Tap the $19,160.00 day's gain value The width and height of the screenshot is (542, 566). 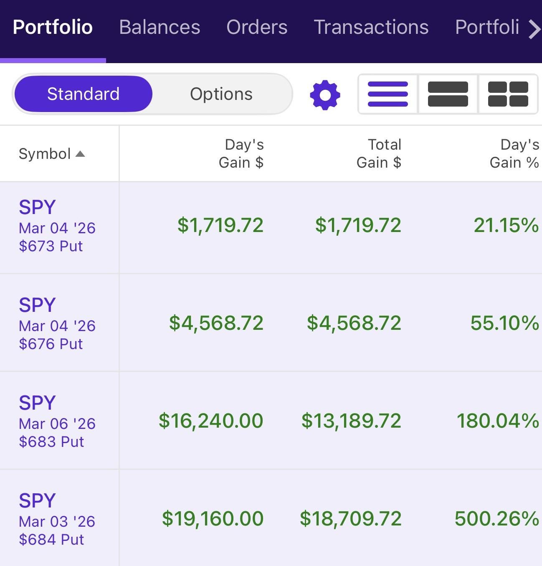point(213,518)
